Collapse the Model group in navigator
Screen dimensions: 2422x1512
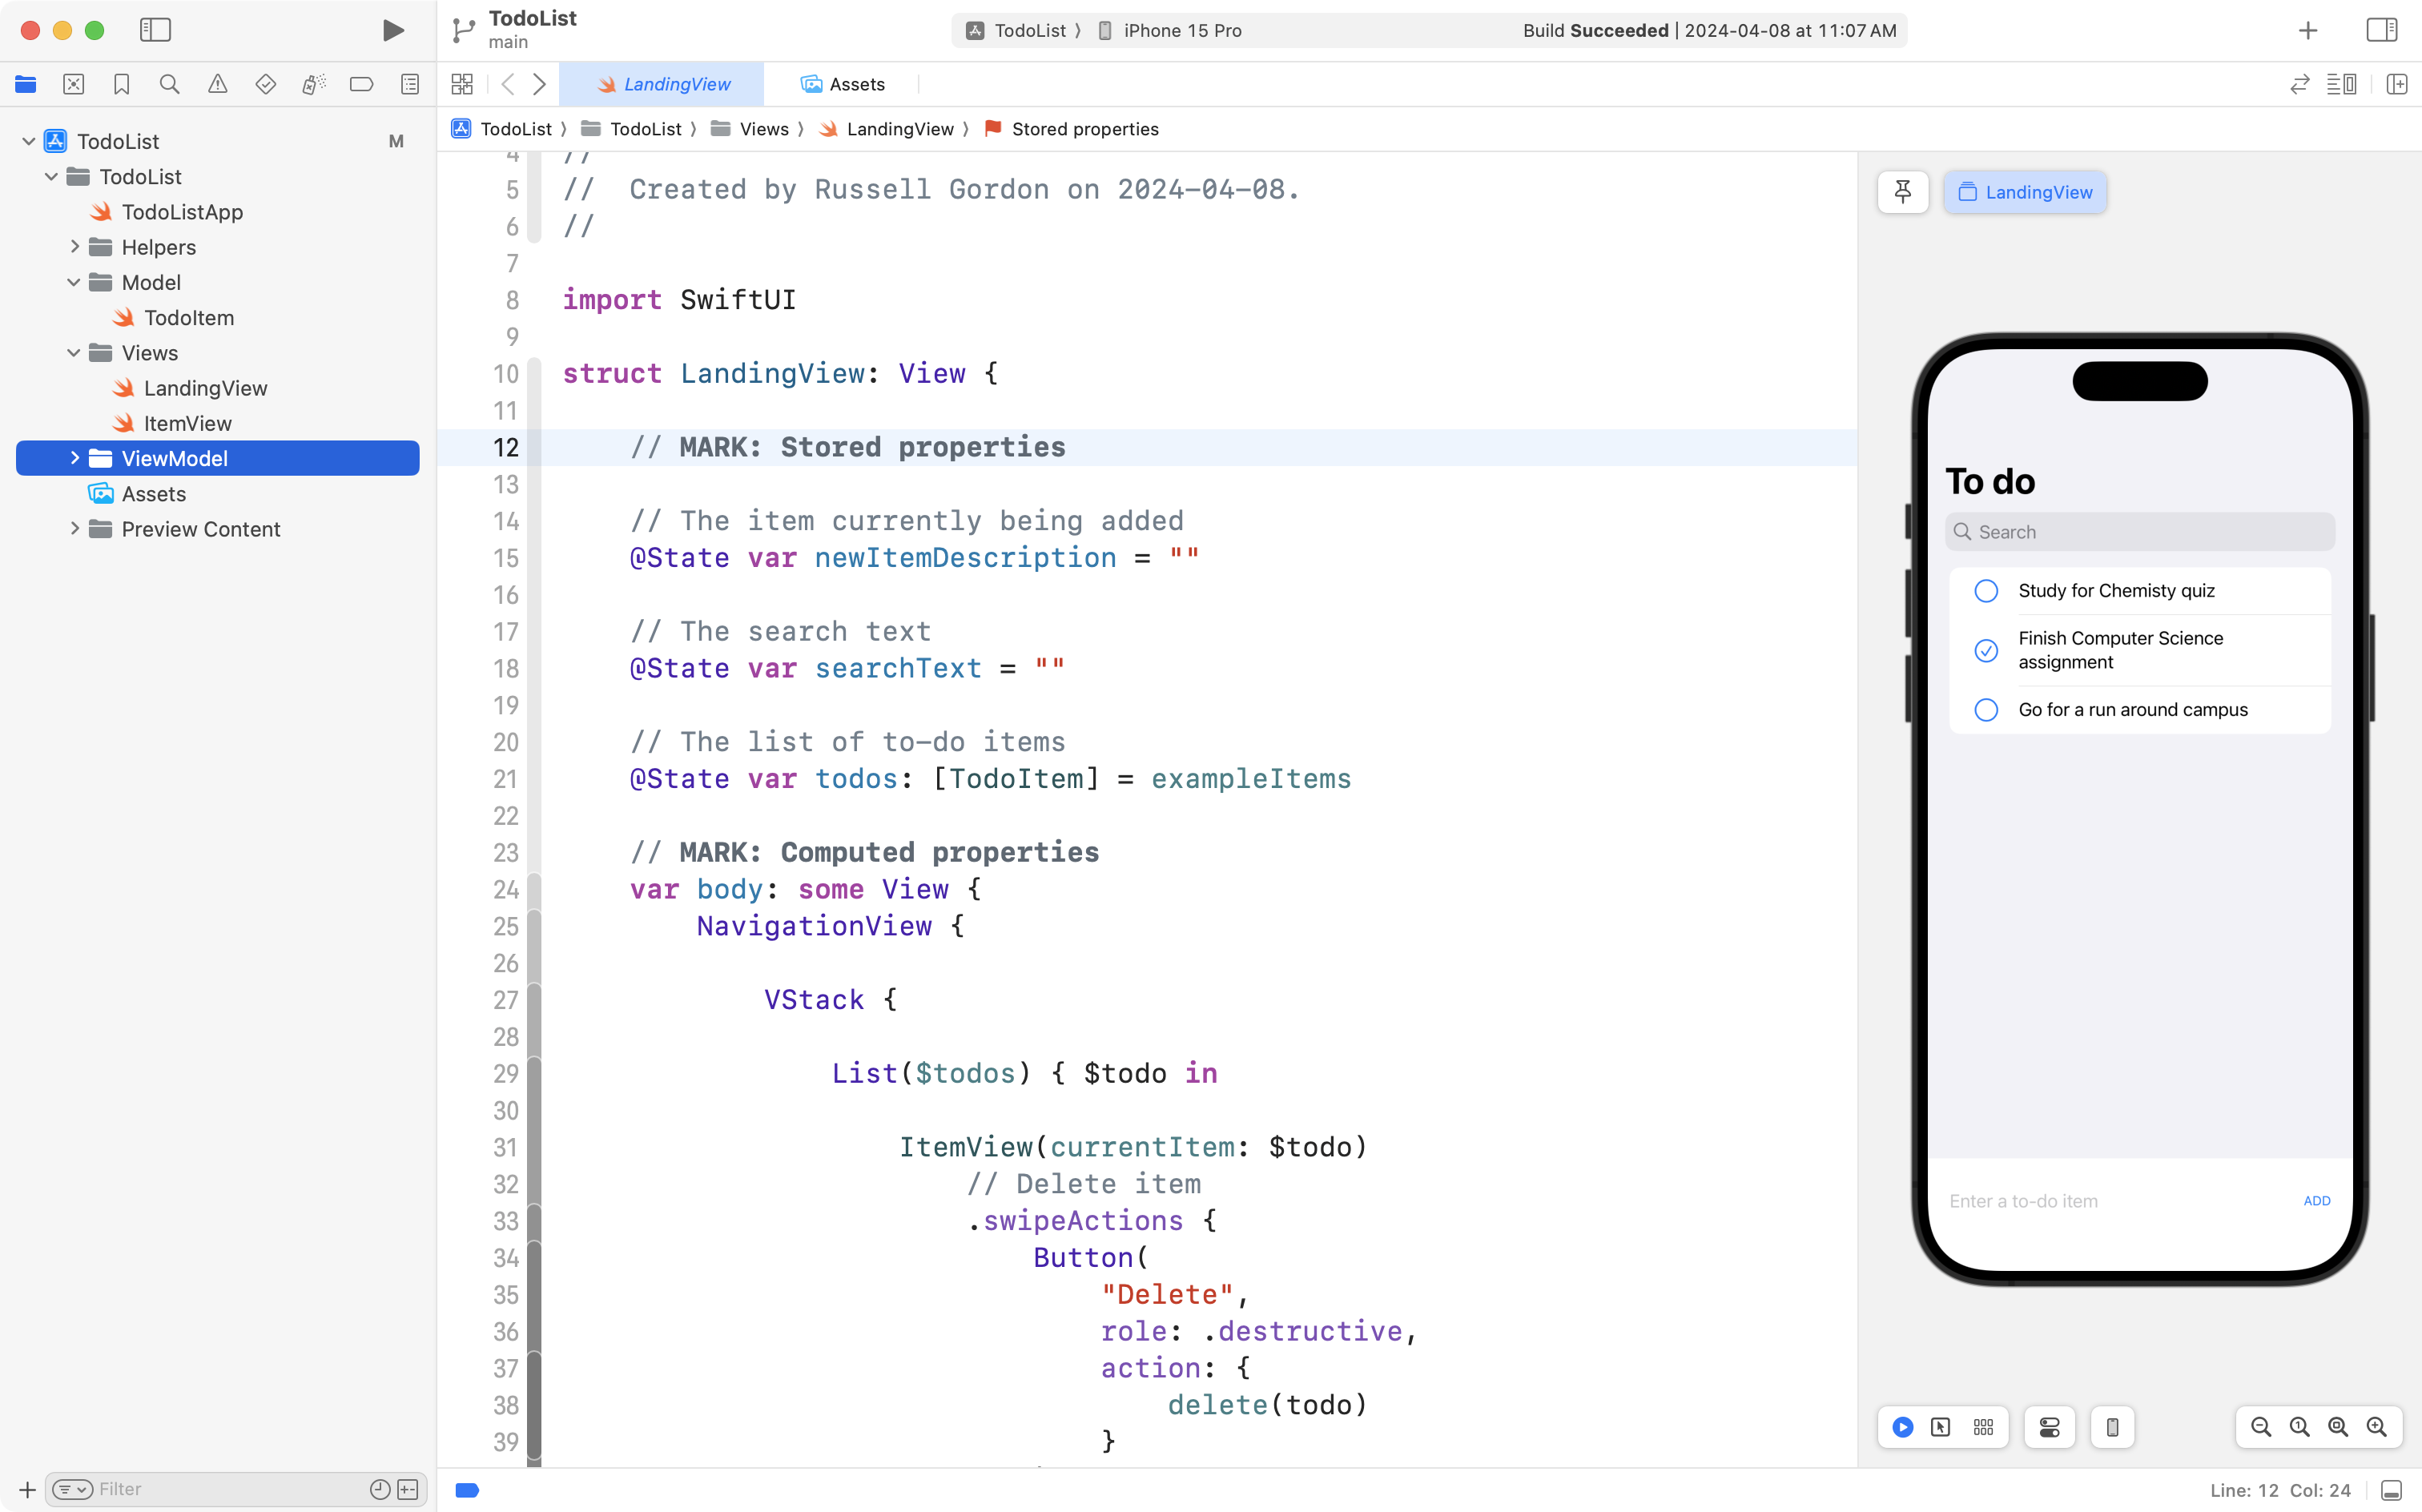[x=72, y=282]
